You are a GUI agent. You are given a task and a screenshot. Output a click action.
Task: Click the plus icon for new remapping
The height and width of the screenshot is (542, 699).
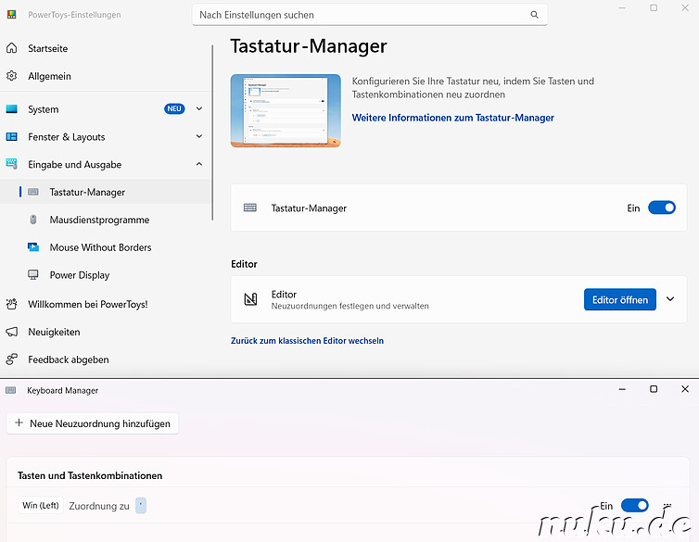(x=19, y=422)
